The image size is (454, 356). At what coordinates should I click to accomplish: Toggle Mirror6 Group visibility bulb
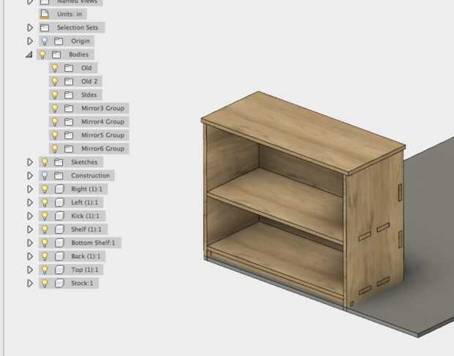click(55, 148)
